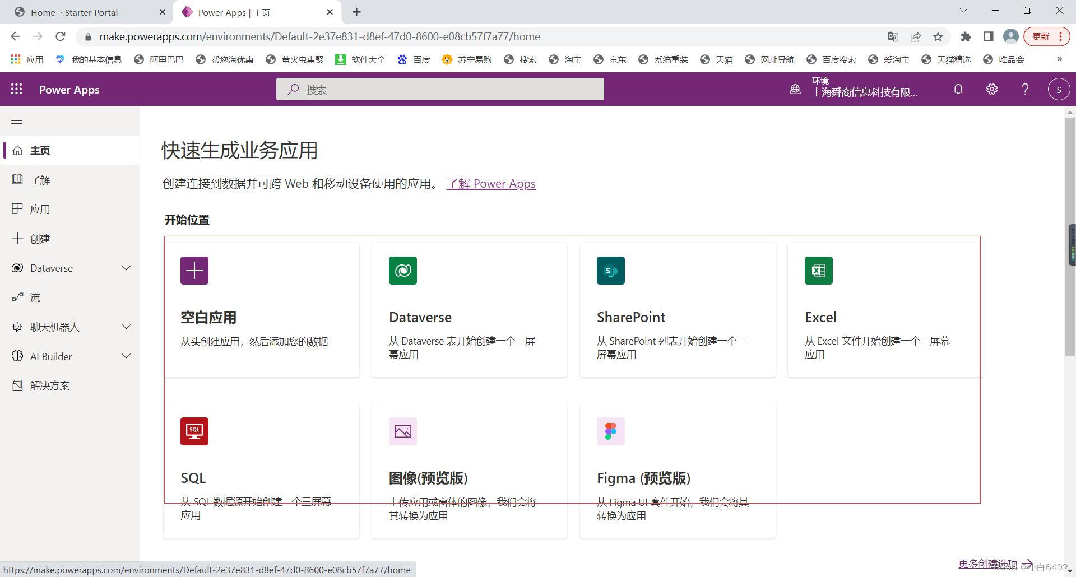1076x577 pixels.
Task: Click the red SQL card icon
Action: coord(194,431)
